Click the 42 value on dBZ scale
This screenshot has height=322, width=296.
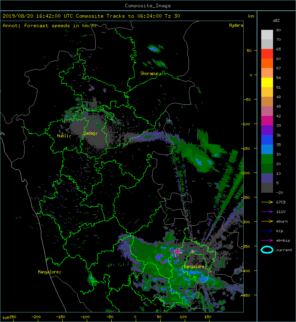coord(278,116)
